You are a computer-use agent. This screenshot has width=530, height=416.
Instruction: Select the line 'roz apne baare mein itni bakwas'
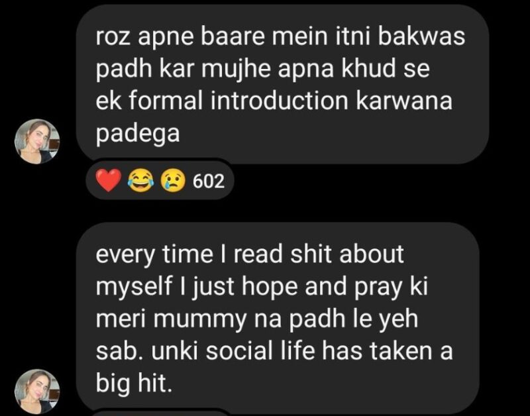tap(280, 36)
